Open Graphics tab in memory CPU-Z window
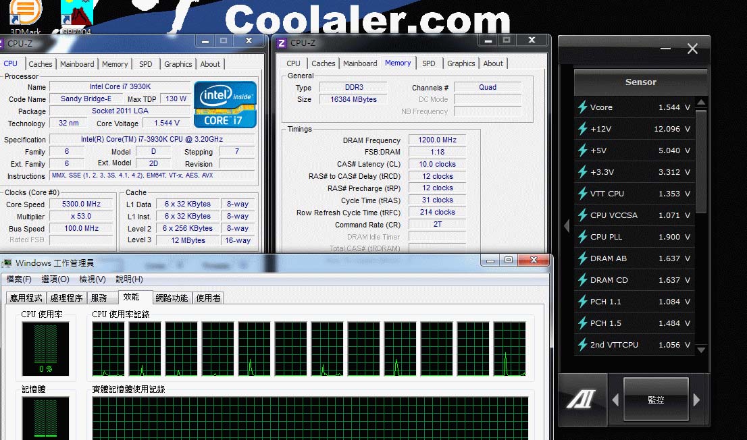 pyautogui.click(x=461, y=63)
